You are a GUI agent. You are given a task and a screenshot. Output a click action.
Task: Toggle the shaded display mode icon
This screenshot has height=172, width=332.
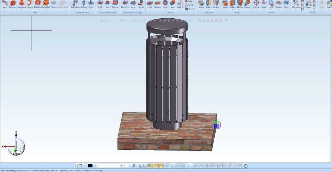coord(150,166)
